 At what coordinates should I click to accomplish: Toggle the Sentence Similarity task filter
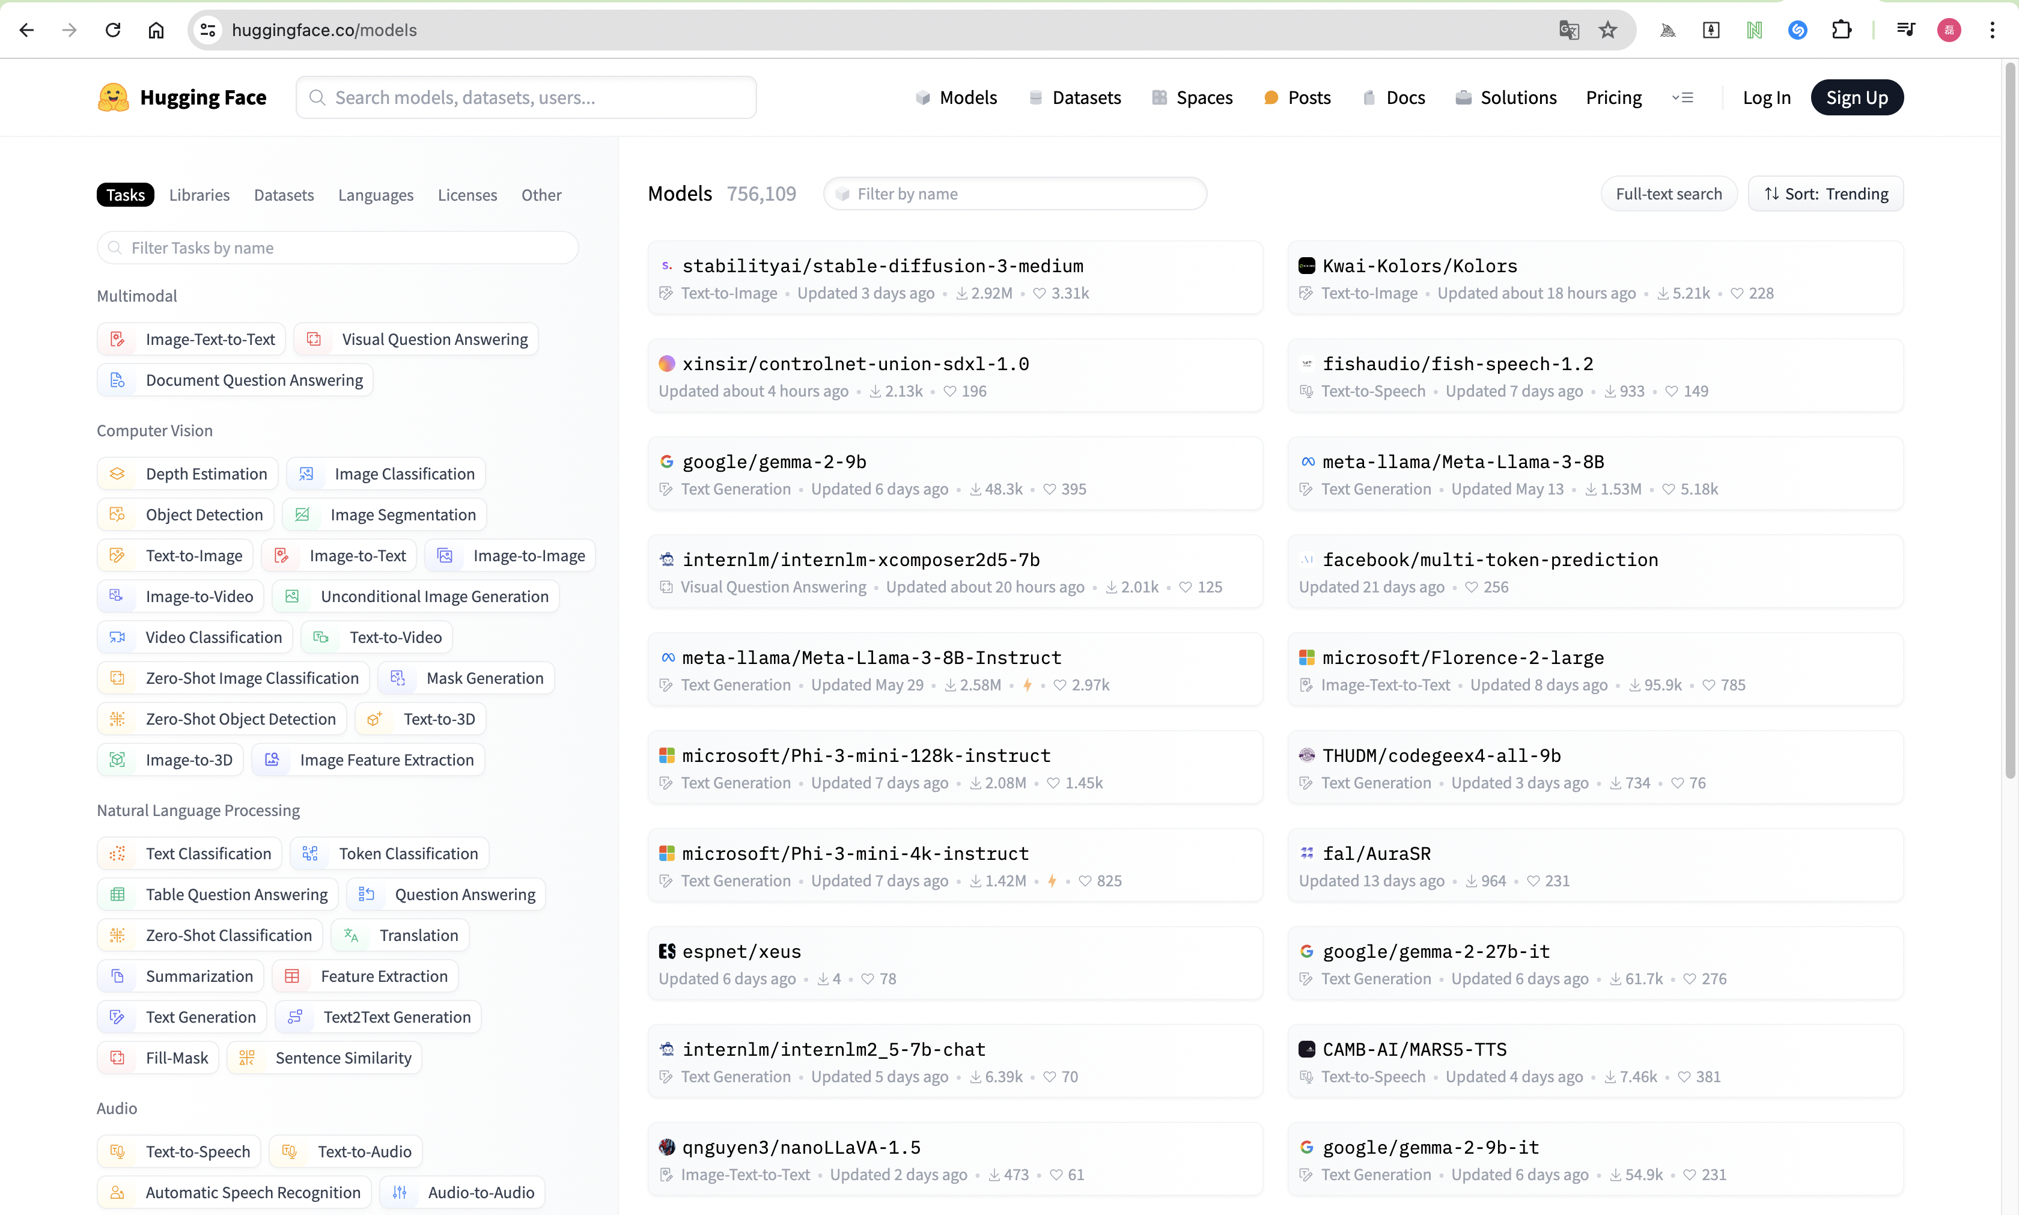coord(324,1058)
